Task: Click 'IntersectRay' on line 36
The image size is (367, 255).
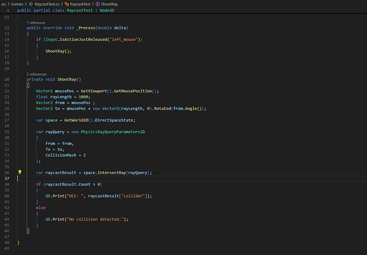Action: tap(112, 172)
